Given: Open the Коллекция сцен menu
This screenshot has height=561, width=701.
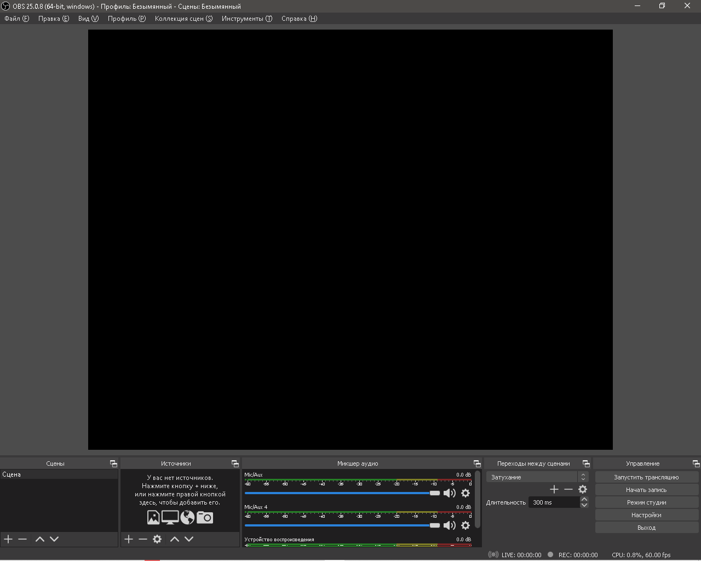Looking at the screenshot, I should point(183,19).
